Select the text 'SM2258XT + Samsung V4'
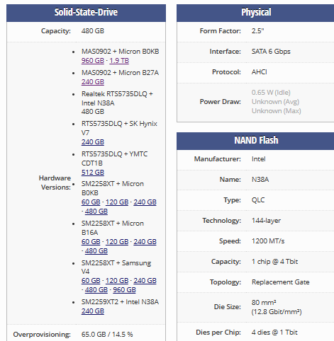Screen dimensions: 334x341 coord(116,267)
